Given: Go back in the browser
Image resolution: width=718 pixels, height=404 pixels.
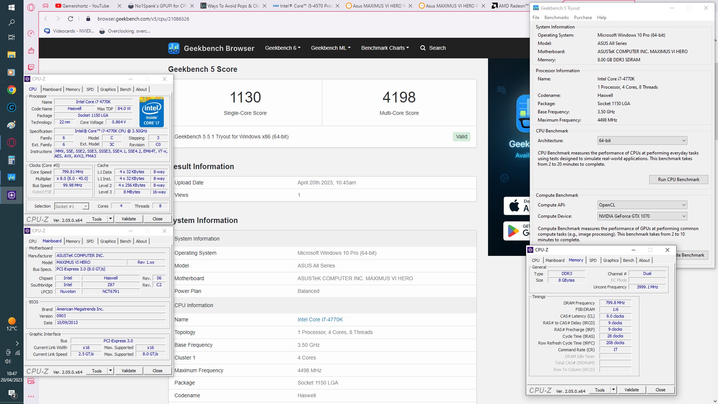Looking at the screenshot, I should [46, 19].
